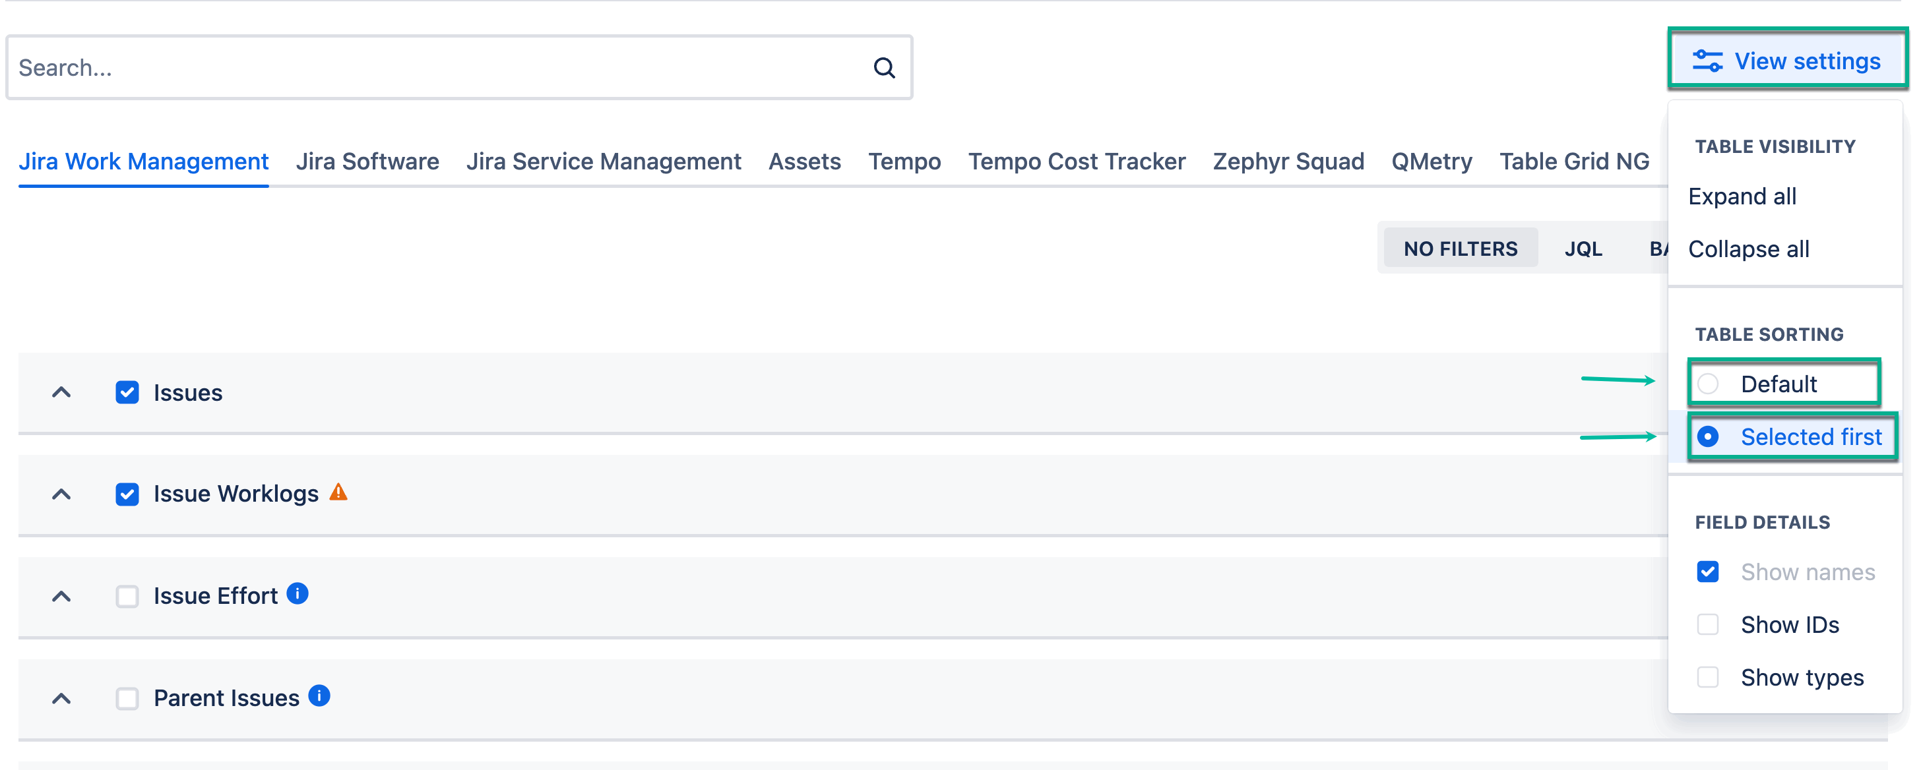Open the info icon beside Issue Effort

[x=296, y=594]
